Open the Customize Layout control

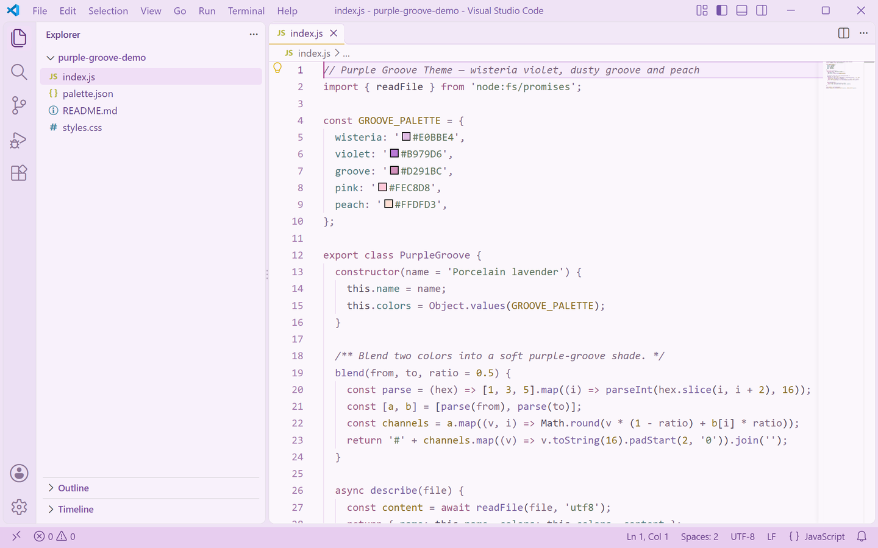tap(702, 10)
